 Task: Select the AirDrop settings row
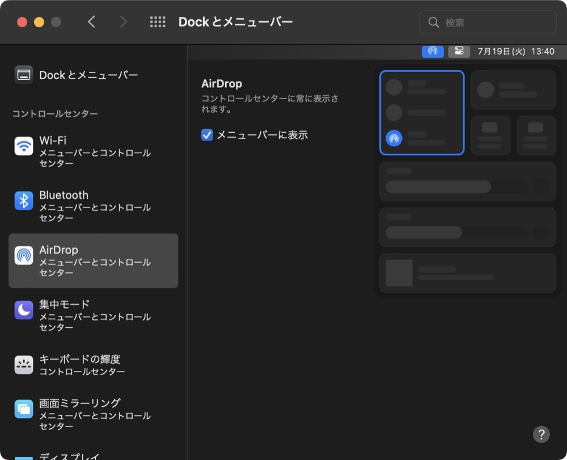click(x=94, y=261)
